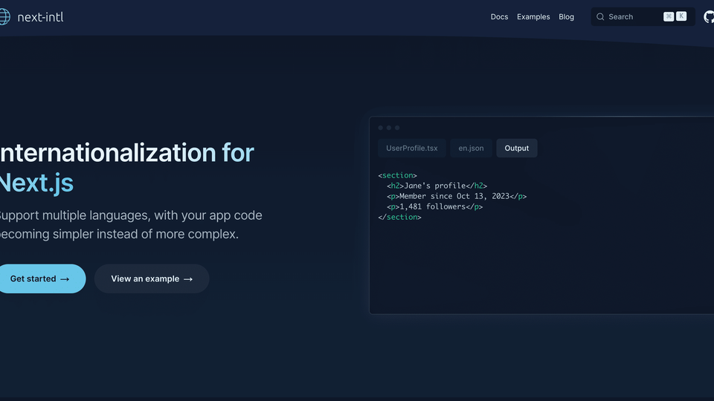Select the Output tab
714x401 pixels.
point(516,149)
